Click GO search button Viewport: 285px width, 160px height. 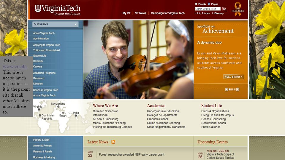225,9
